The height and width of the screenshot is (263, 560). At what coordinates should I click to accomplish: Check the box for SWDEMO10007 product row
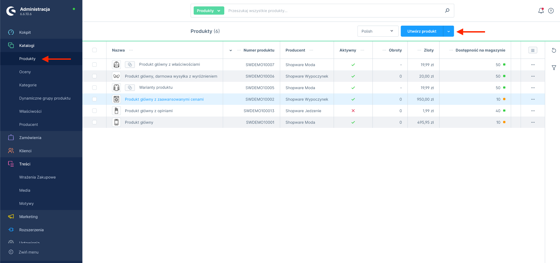click(94, 65)
